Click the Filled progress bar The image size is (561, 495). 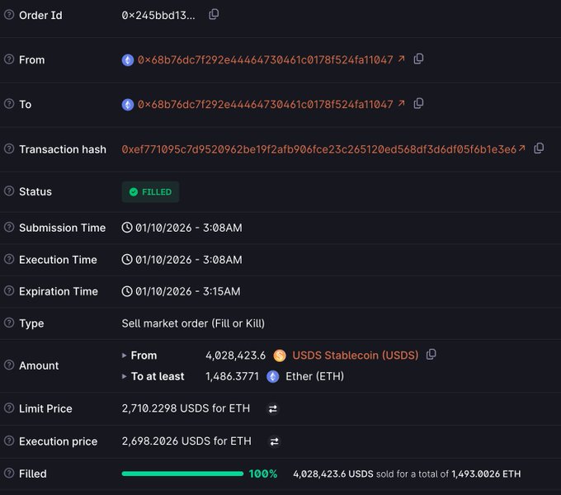pos(182,474)
